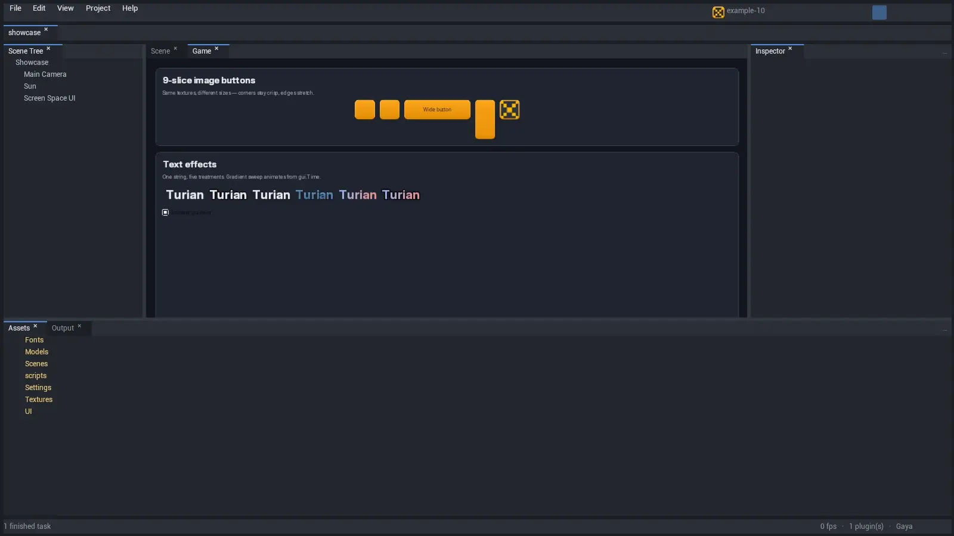Close the Output panel tab
Image resolution: width=954 pixels, height=536 pixels.
tap(79, 326)
